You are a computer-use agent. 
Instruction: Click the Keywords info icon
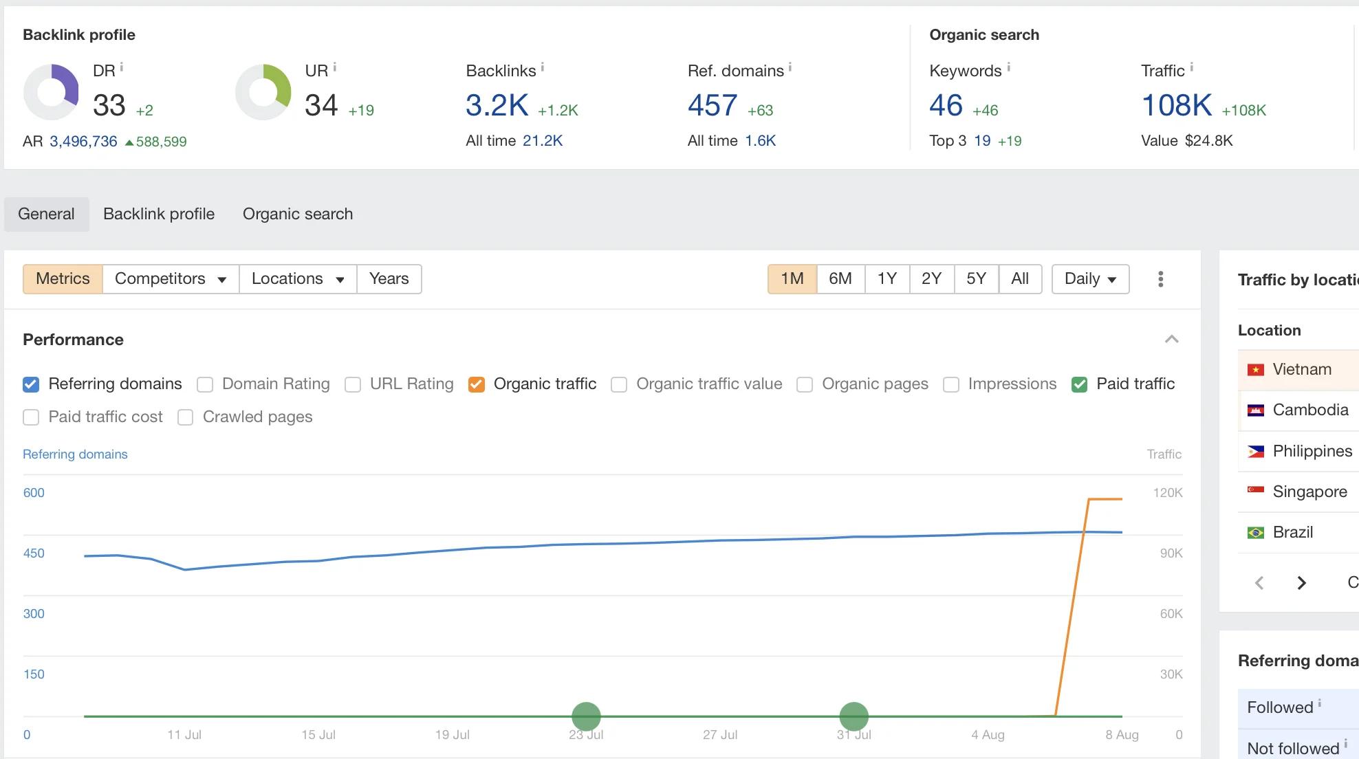1009,67
